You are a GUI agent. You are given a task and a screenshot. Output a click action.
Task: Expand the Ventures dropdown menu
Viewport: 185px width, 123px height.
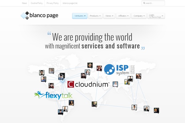(x=80, y=16)
